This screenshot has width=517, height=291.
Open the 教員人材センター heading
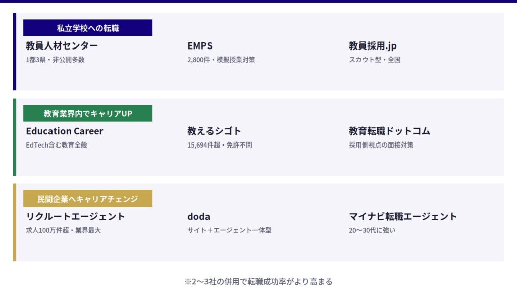[62, 46]
